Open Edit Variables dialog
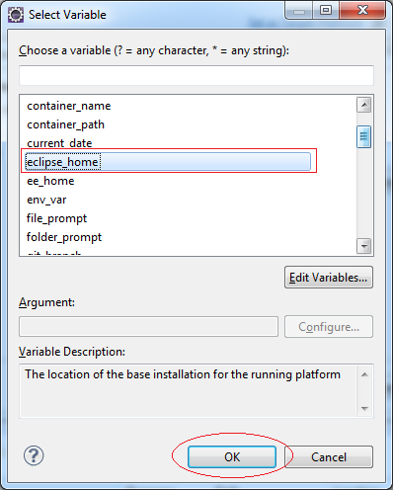 pyautogui.click(x=329, y=278)
